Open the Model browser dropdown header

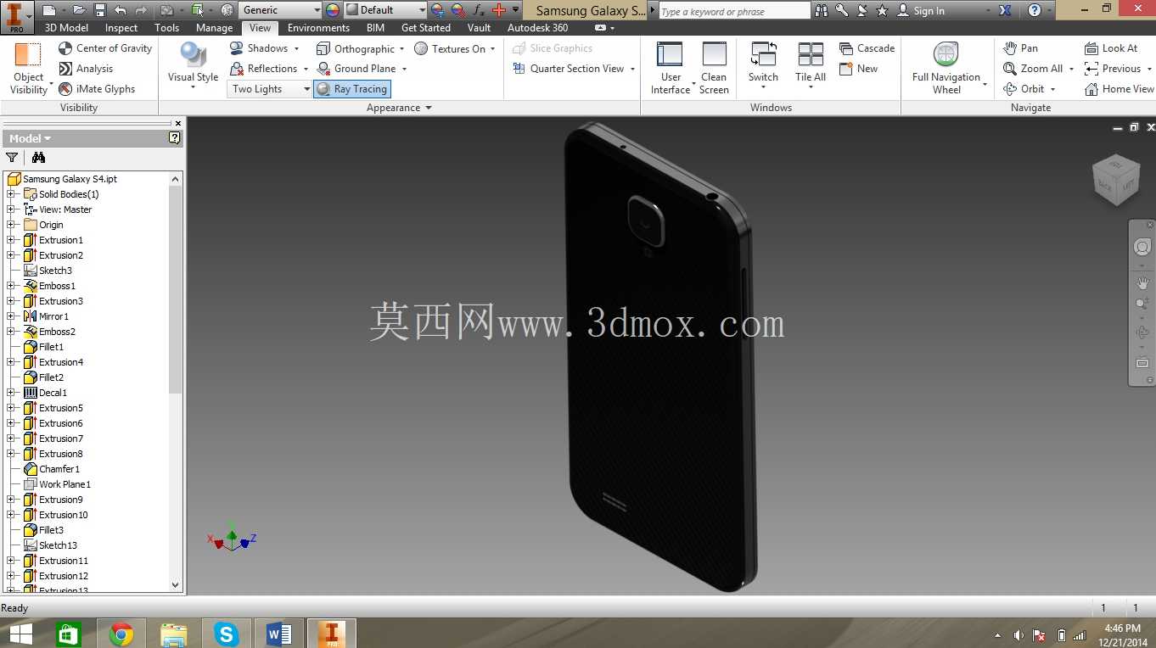[x=30, y=138]
